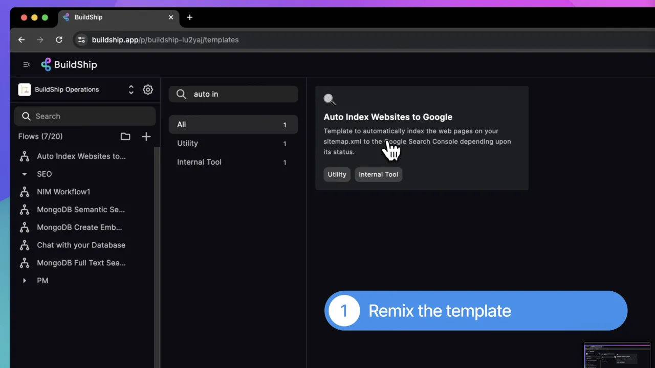Click magnifying glass icon on template card
This screenshot has height=368, width=655.
pos(330,100)
